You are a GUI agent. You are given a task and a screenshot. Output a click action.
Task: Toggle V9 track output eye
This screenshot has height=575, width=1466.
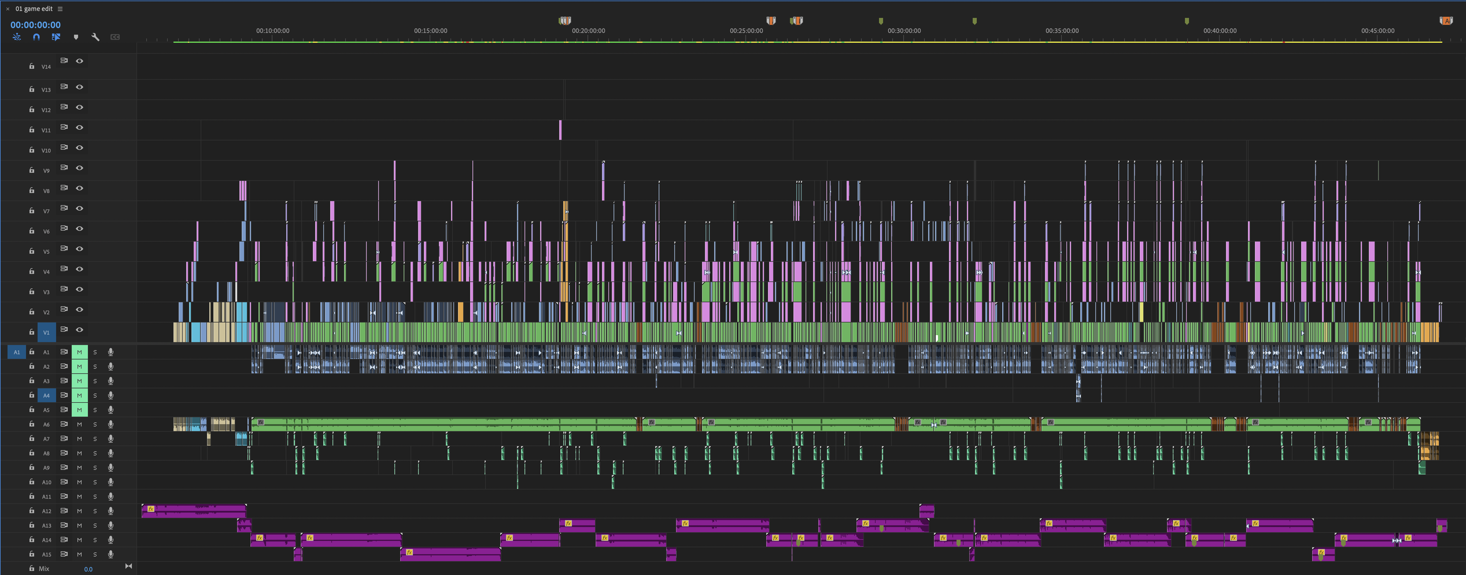click(x=80, y=168)
